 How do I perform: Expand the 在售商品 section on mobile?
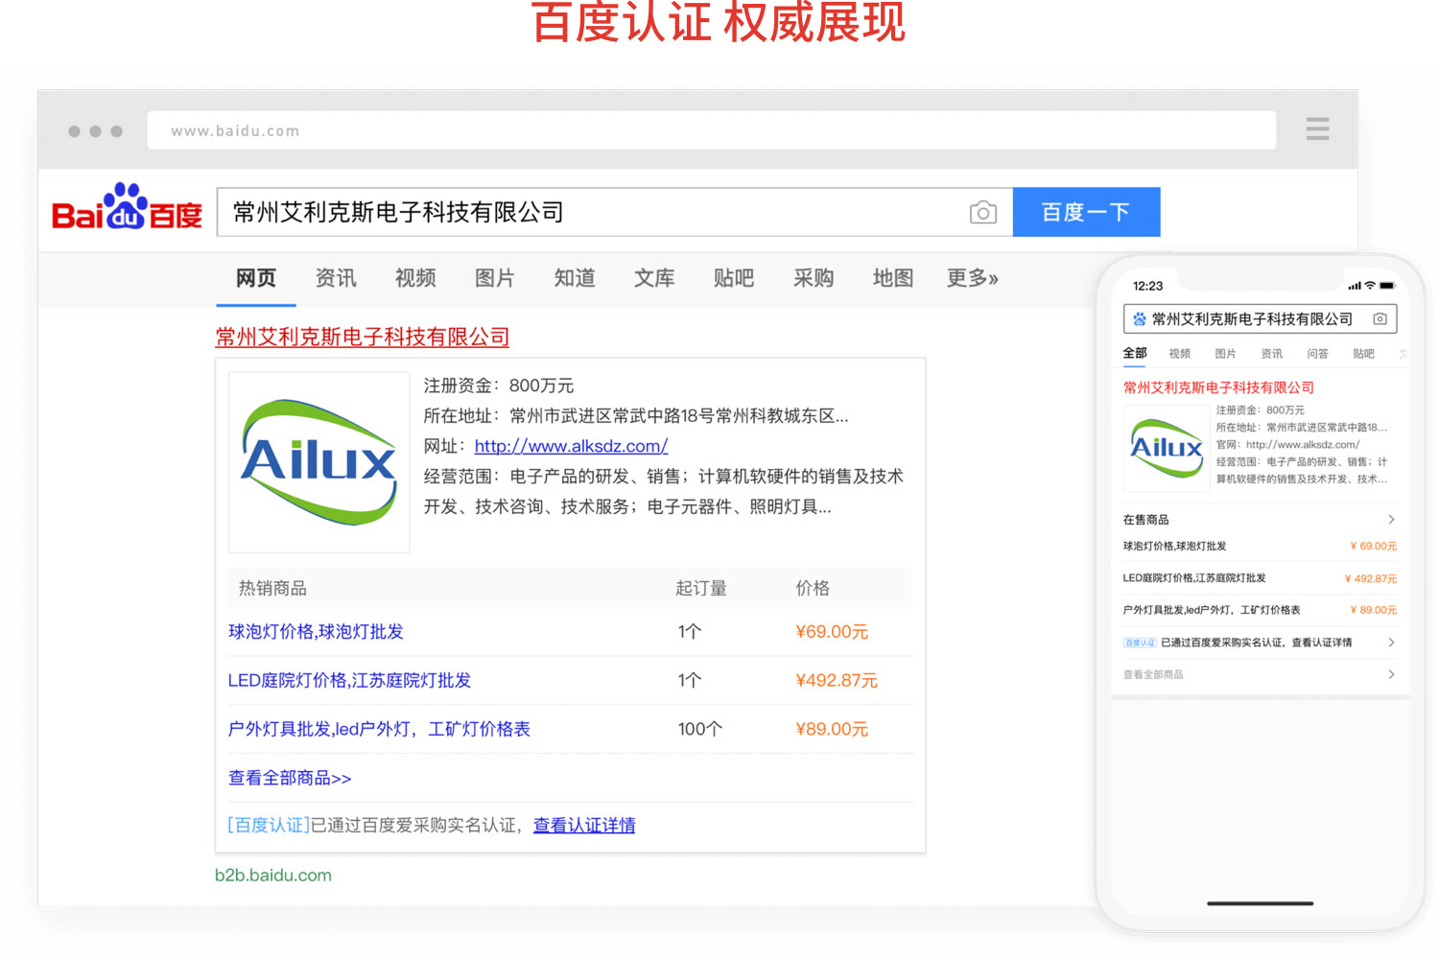click(1144, 519)
